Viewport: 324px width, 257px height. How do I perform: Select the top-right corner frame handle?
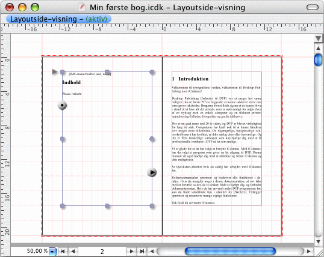point(152,72)
